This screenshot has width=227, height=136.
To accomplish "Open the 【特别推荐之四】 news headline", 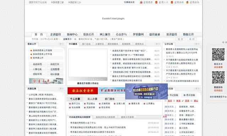I will pyautogui.click(x=132, y=72).
